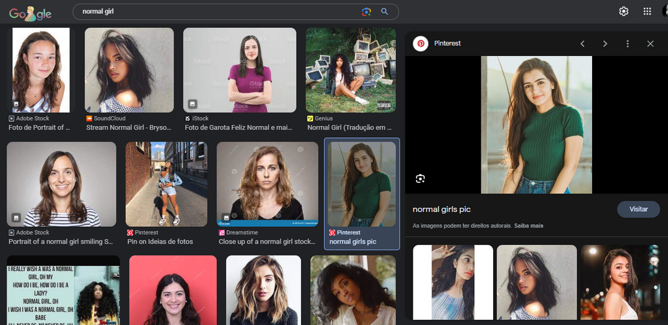The image size is (668, 325).
Task: Go to previous image in preview panel
Action: [582, 44]
